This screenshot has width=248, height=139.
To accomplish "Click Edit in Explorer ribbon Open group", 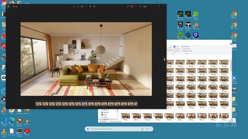I will (177, 49).
